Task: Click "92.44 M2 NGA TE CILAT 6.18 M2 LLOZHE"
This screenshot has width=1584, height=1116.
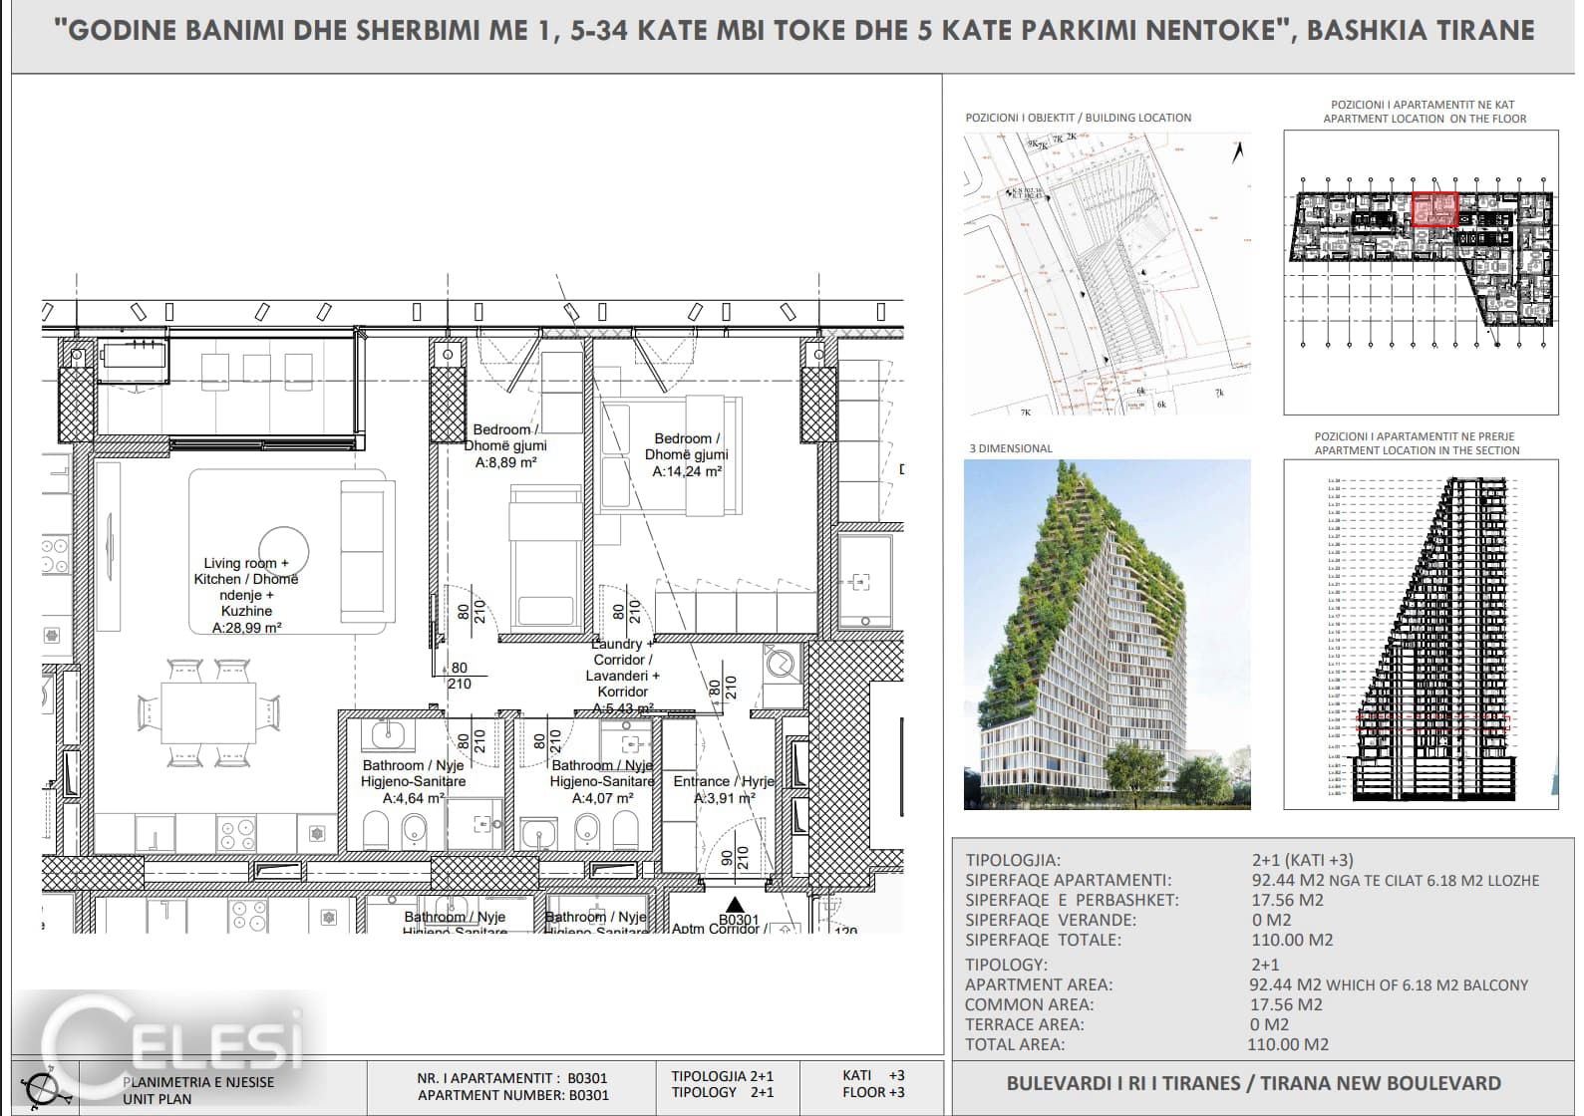Action: tap(1396, 880)
